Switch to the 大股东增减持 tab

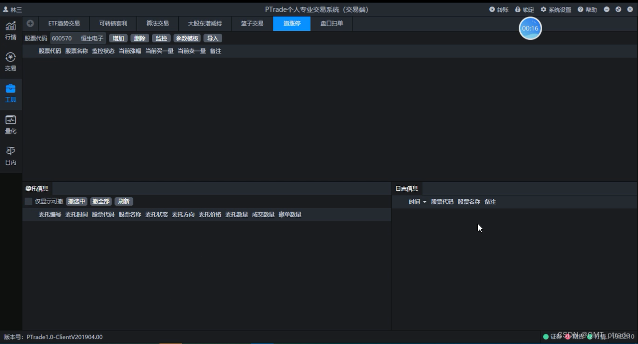point(205,23)
